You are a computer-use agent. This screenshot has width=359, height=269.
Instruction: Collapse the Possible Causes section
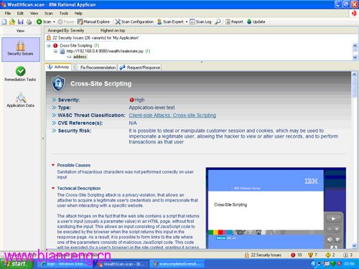tap(53, 165)
